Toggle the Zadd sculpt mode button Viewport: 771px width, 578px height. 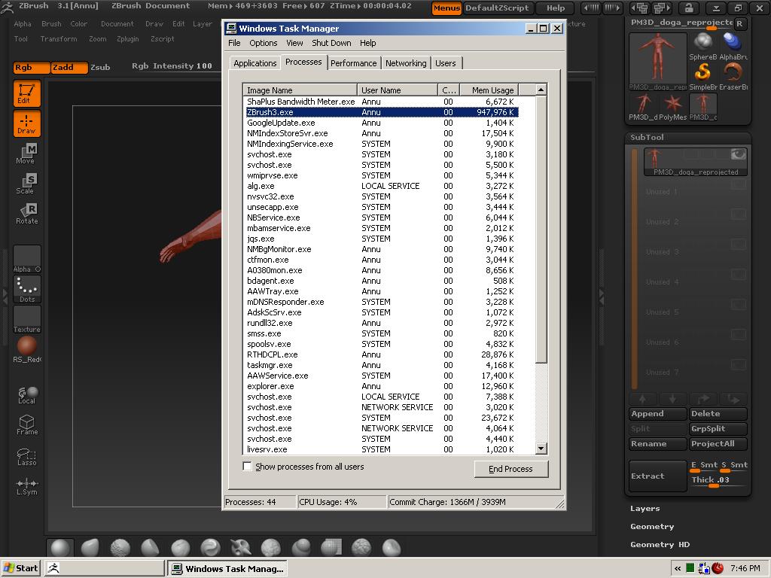pyautogui.click(x=69, y=67)
